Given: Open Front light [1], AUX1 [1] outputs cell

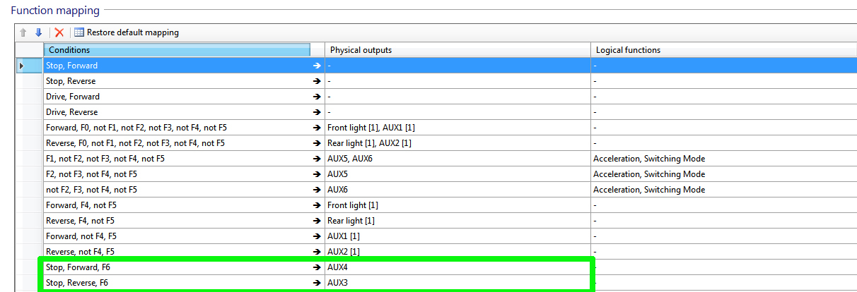Looking at the screenshot, I should pos(458,128).
